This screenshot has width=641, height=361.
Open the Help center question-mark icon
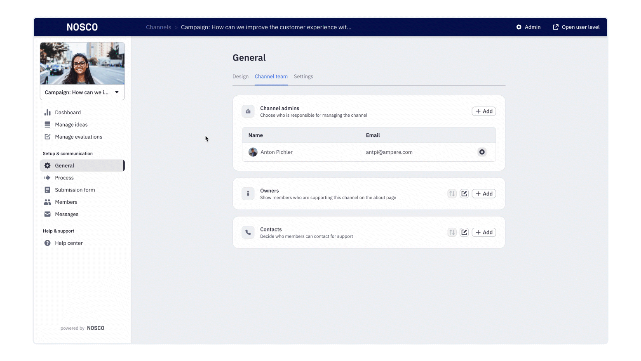(x=48, y=243)
